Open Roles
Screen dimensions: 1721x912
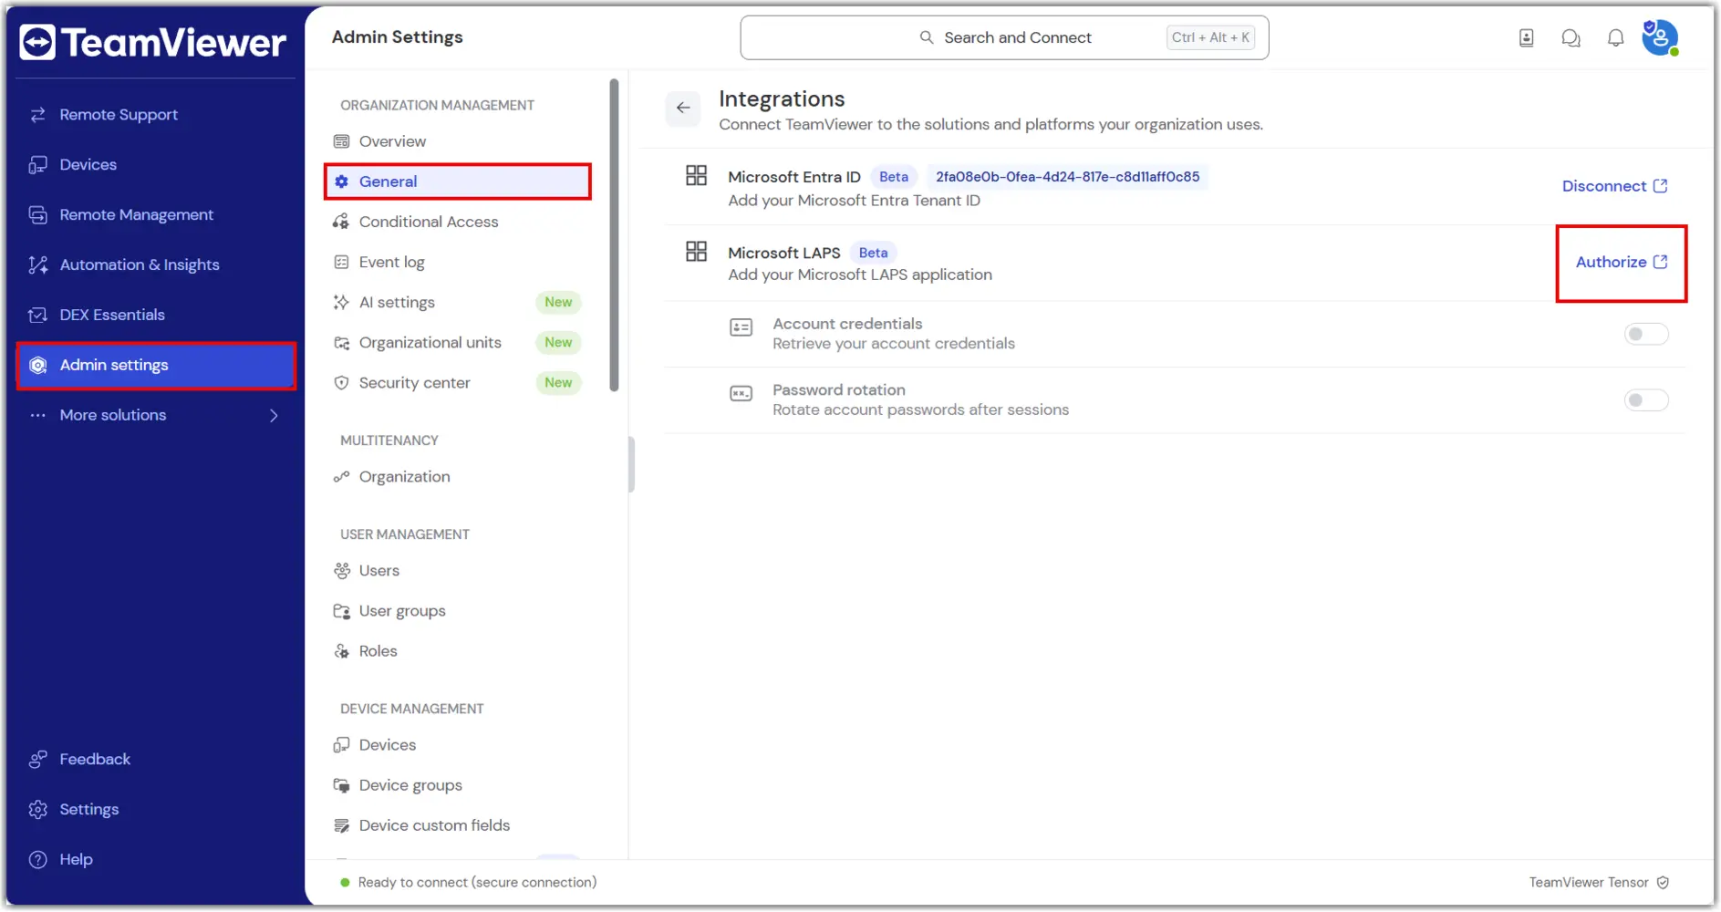coord(458,651)
